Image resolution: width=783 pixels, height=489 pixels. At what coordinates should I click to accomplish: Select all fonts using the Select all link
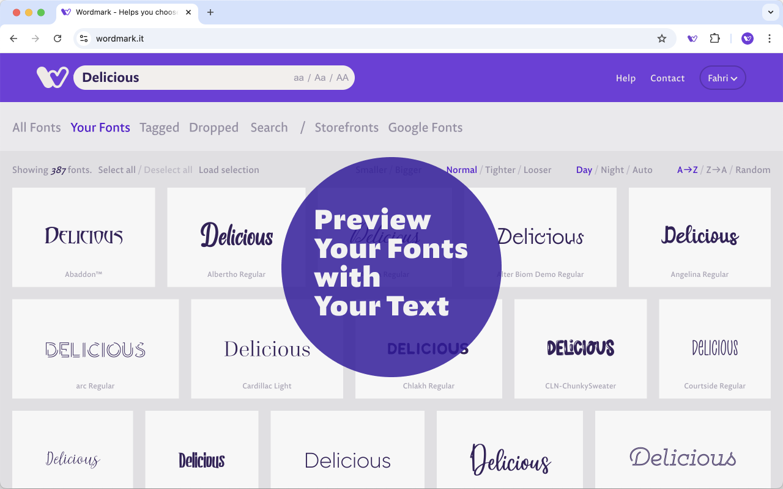117,169
